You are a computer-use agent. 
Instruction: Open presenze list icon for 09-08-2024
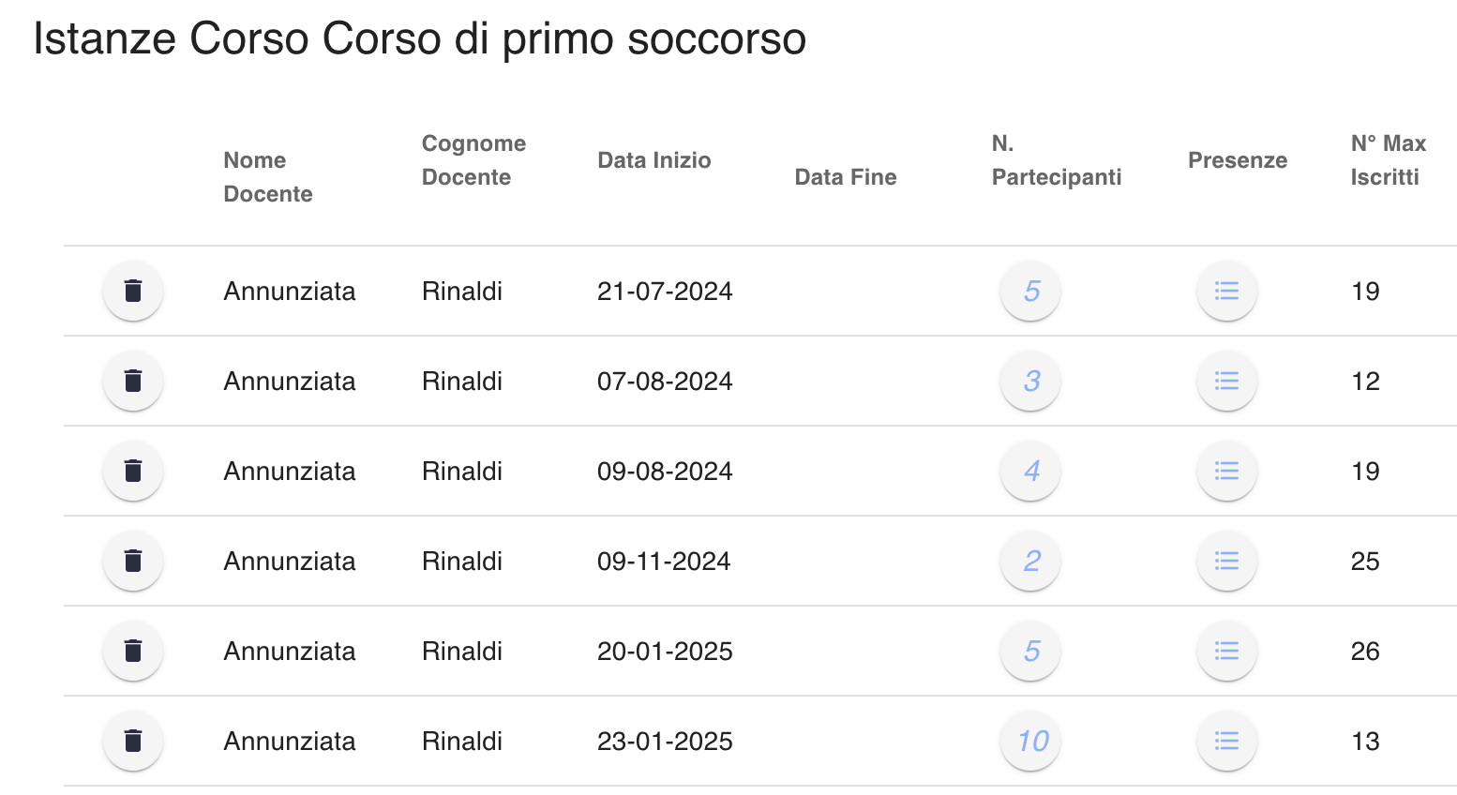[1226, 471]
